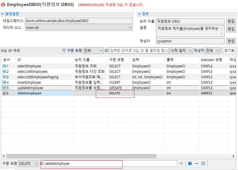Image resolution: width=238 pixels, height=170 pixels.
Task: Sort by the Executor 유형 column header
Action: (211, 60)
